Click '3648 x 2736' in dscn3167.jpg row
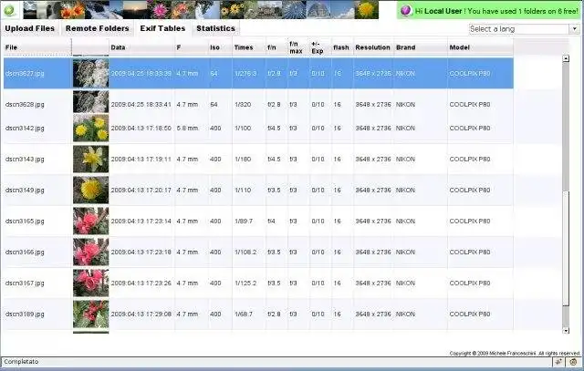The image size is (584, 371). [373, 283]
